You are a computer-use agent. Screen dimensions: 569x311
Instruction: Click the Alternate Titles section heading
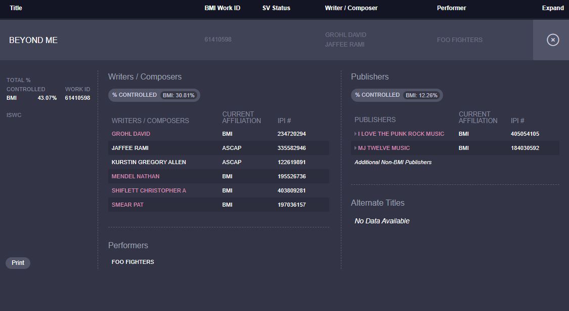tap(377, 203)
